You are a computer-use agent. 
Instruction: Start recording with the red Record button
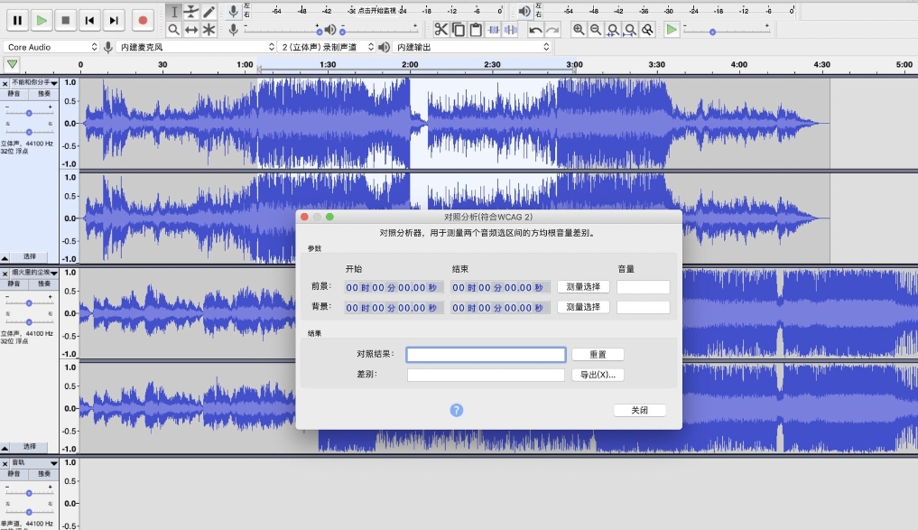(143, 21)
